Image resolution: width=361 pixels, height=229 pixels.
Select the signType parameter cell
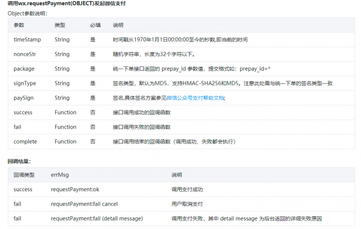(x=24, y=83)
